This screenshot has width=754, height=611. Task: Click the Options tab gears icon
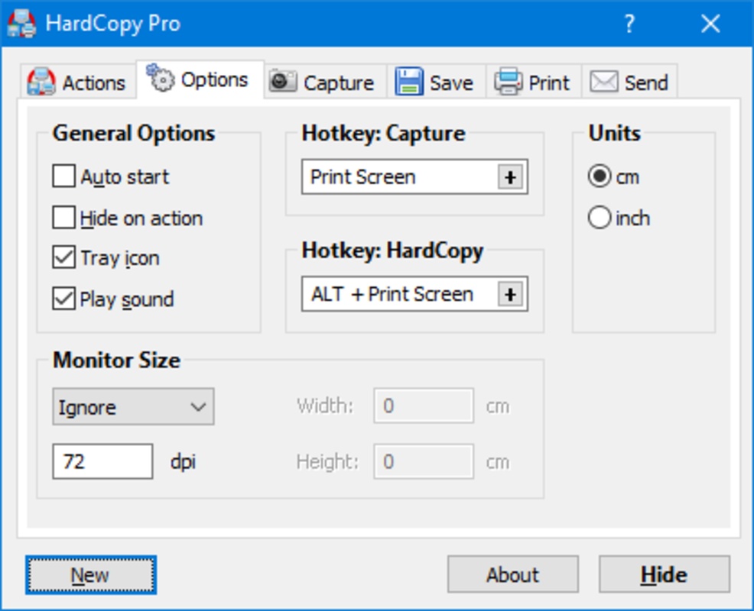(161, 79)
